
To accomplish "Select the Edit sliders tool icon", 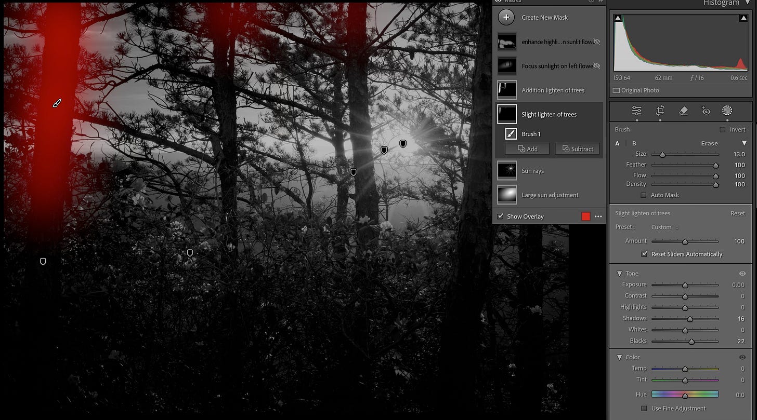I will tap(636, 111).
